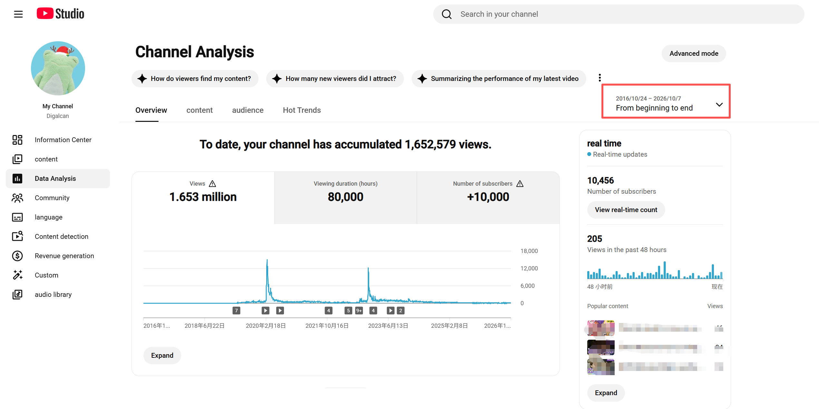The image size is (819, 409).
Task: Open the language subtitles icon
Action: [17, 217]
